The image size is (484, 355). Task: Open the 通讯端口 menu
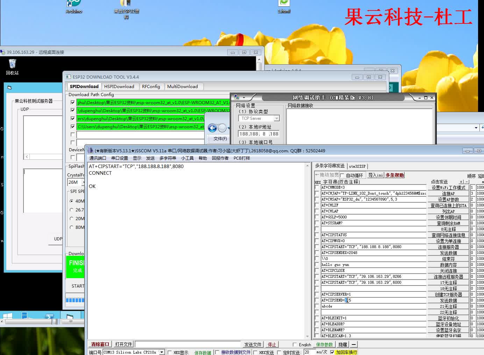pyautogui.click(x=98, y=158)
